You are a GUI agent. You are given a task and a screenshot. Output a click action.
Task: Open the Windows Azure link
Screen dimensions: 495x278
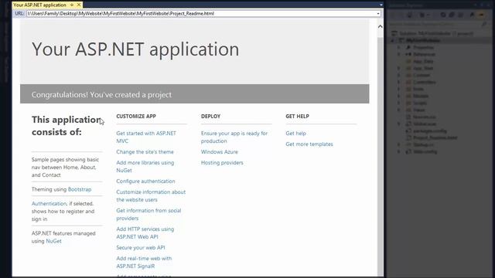(x=220, y=152)
